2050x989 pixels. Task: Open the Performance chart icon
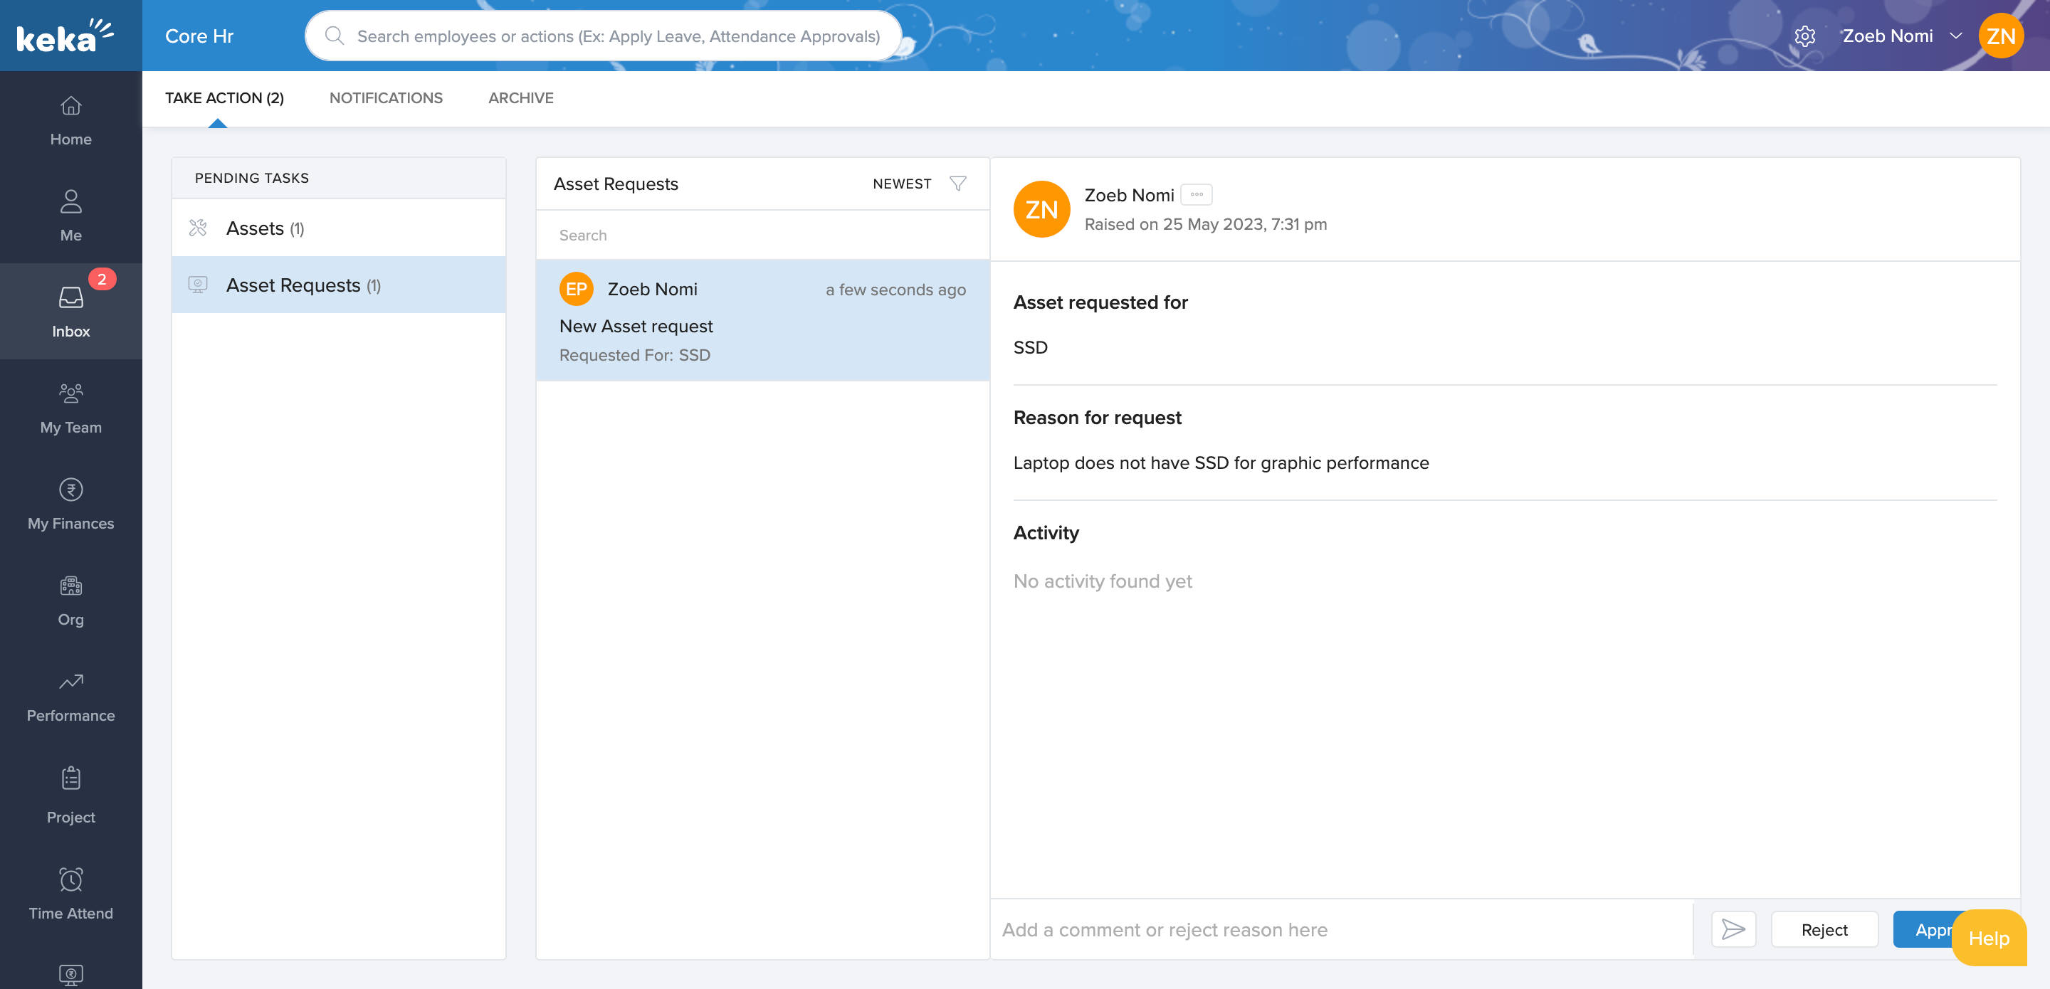[71, 682]
